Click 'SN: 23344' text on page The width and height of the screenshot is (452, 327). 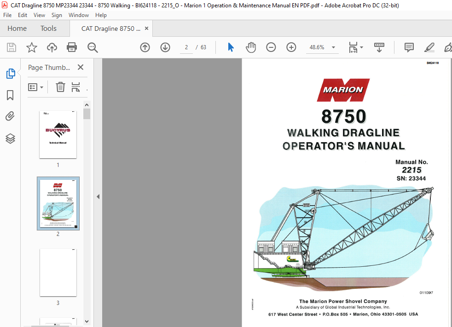(x=411, y=178)
